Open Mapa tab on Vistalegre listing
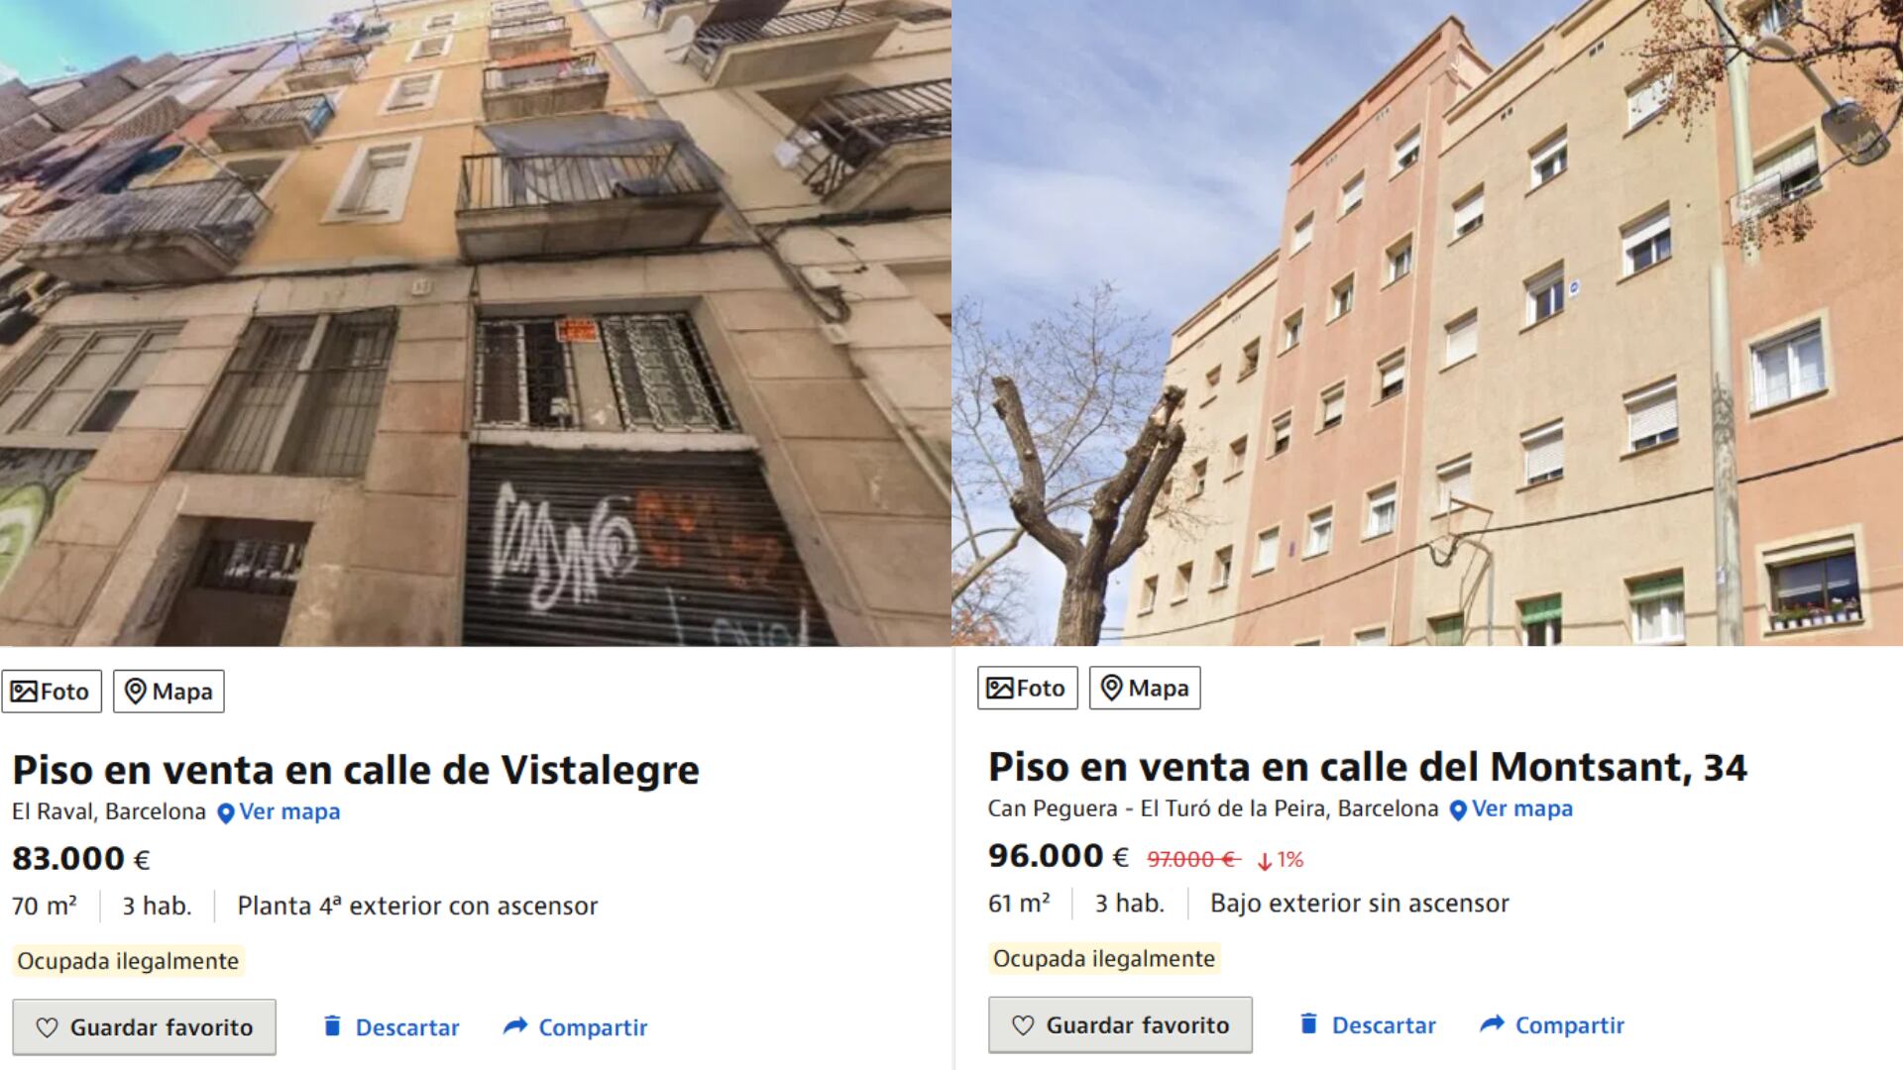 [168, 692]
